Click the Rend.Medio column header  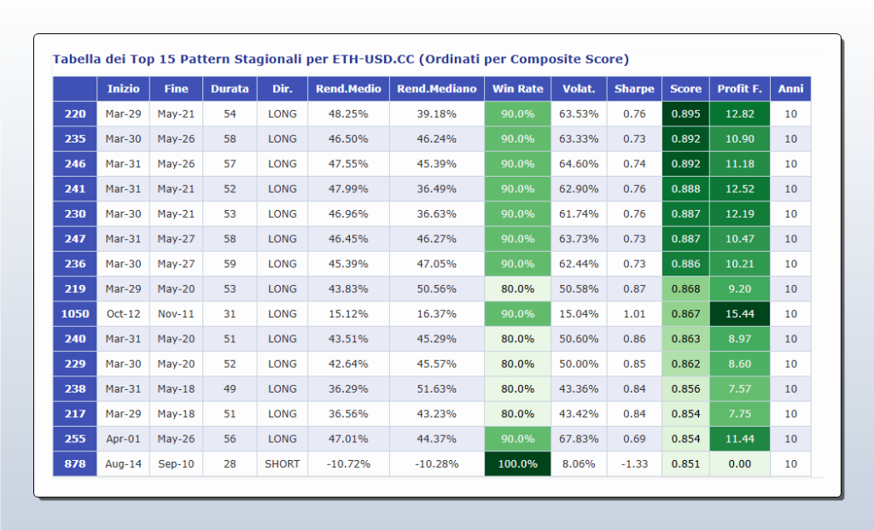tap(347, 88)
